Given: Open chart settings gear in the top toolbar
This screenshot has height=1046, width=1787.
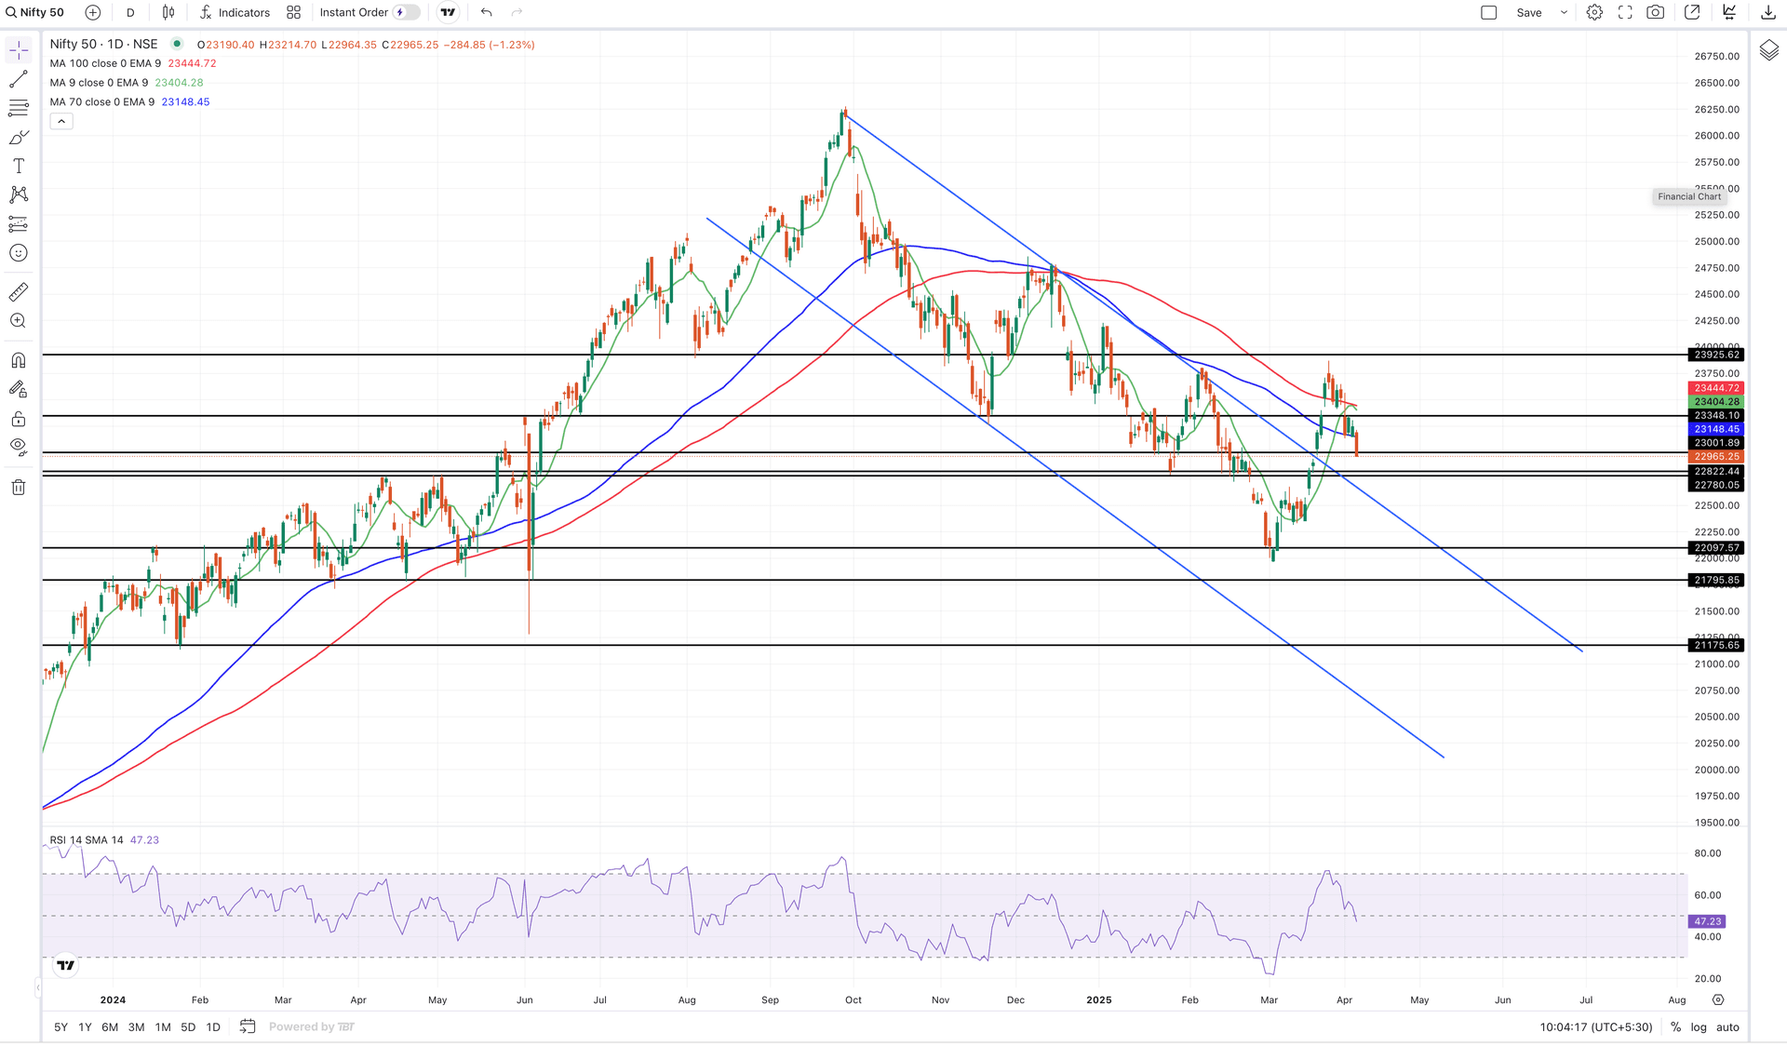Looking at the screenshot, I should [1595, 13].
